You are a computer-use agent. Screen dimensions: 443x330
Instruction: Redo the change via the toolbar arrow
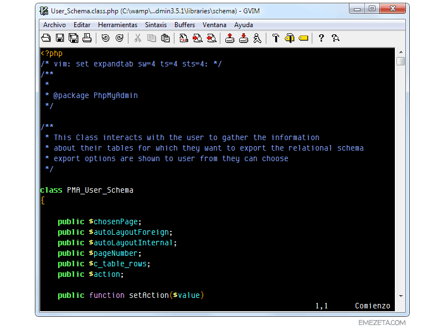point(119,38)
